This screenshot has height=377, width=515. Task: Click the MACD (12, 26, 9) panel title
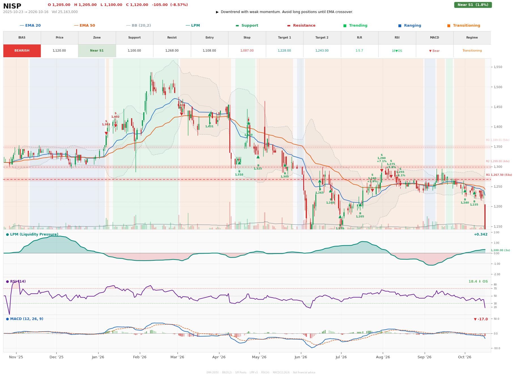25,319
